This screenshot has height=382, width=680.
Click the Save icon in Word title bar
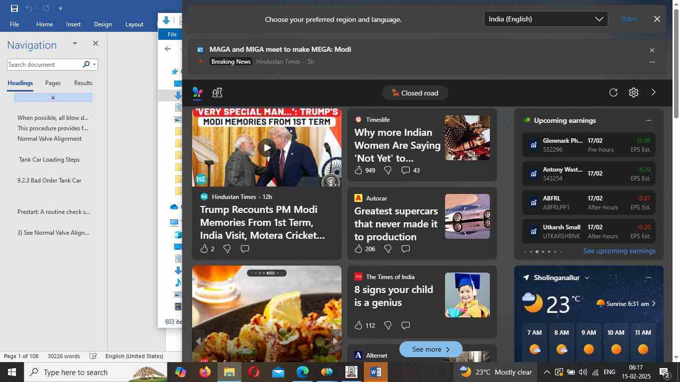point(14,8)
